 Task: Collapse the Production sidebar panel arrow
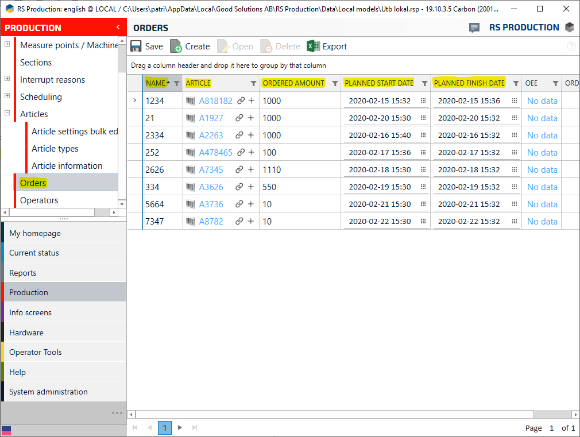tap(118, 28)
